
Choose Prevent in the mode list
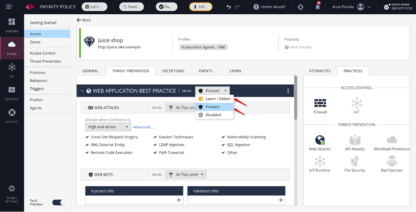[214, 107]
